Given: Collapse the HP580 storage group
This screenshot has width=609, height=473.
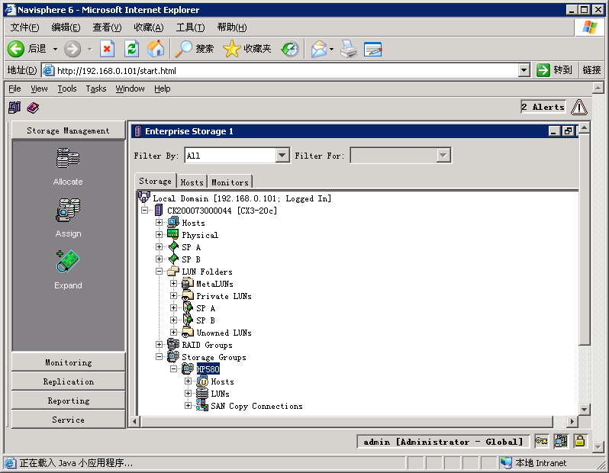Looking at the screenshot, I should [x=173, y=368].
